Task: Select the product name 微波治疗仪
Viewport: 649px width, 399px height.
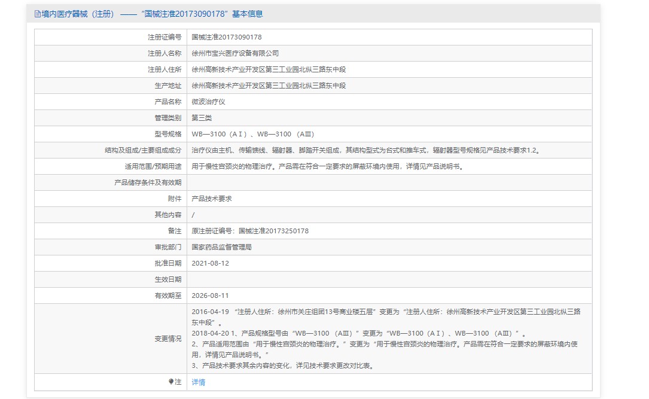Action: (x=208, y=102)
